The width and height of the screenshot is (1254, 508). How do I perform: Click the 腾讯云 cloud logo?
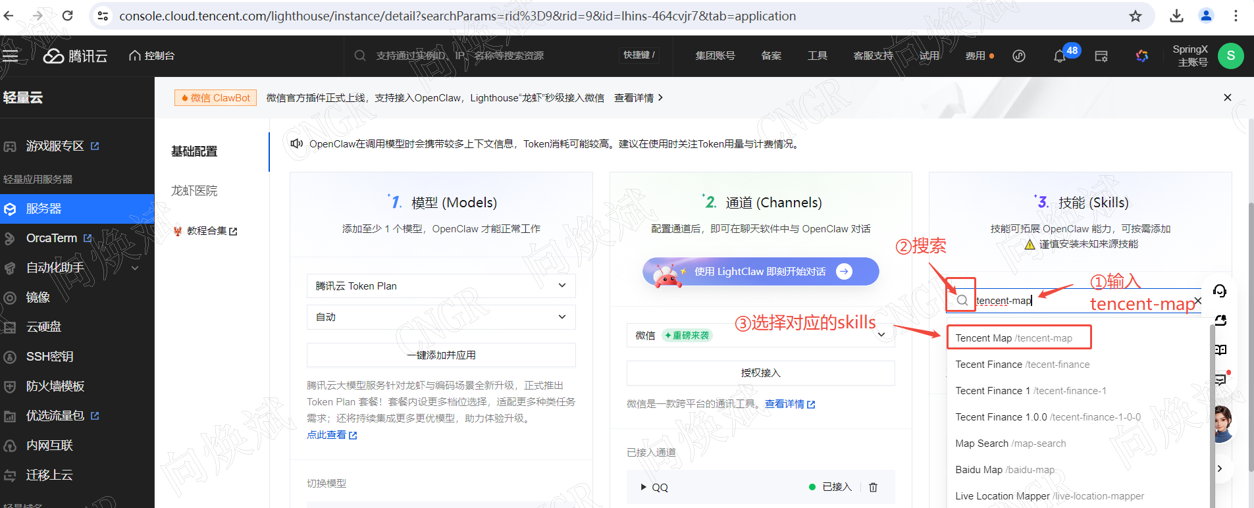point(75,56)
